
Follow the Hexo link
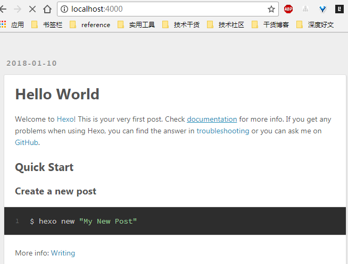pos(65,119)
